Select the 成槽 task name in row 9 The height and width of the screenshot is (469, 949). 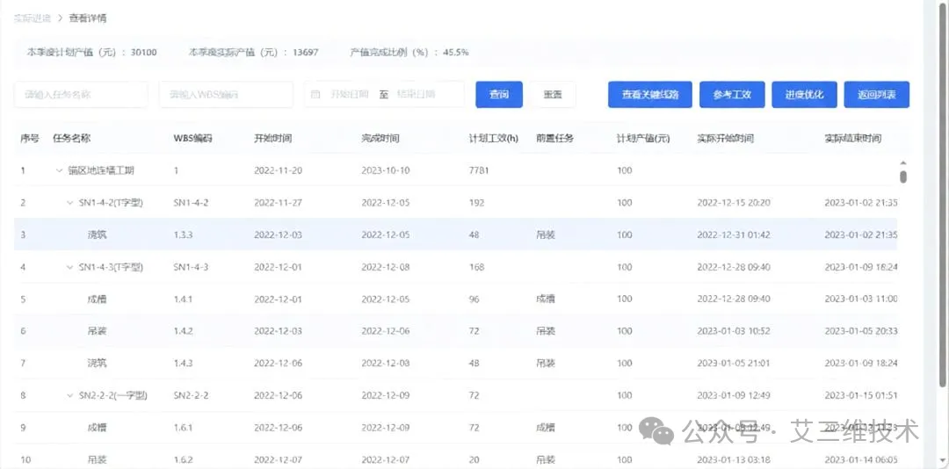click(x=98, y=427)
